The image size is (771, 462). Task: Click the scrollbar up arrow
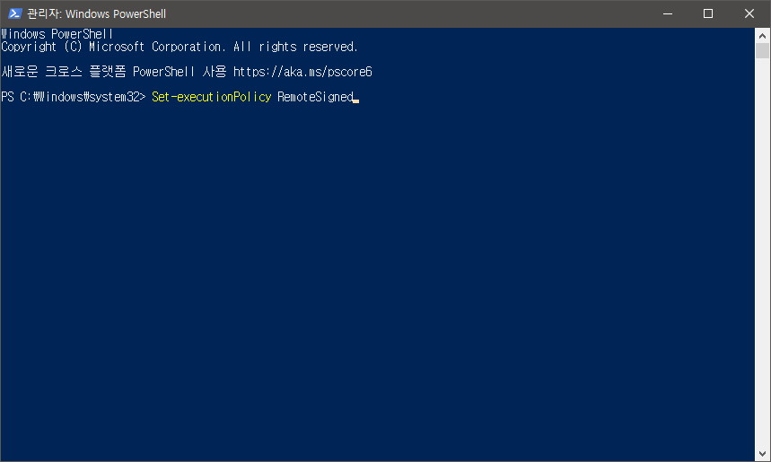pyautogui.click(x=763, y=36)
